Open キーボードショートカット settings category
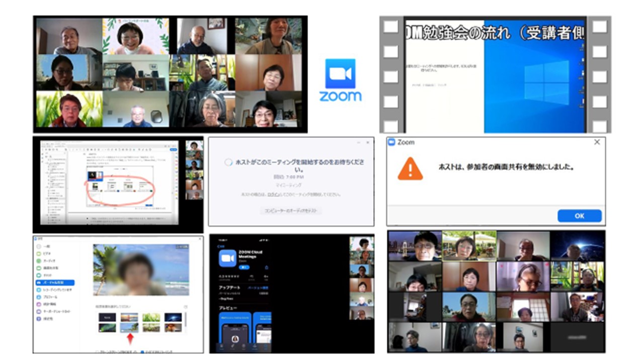 point(54,312)
